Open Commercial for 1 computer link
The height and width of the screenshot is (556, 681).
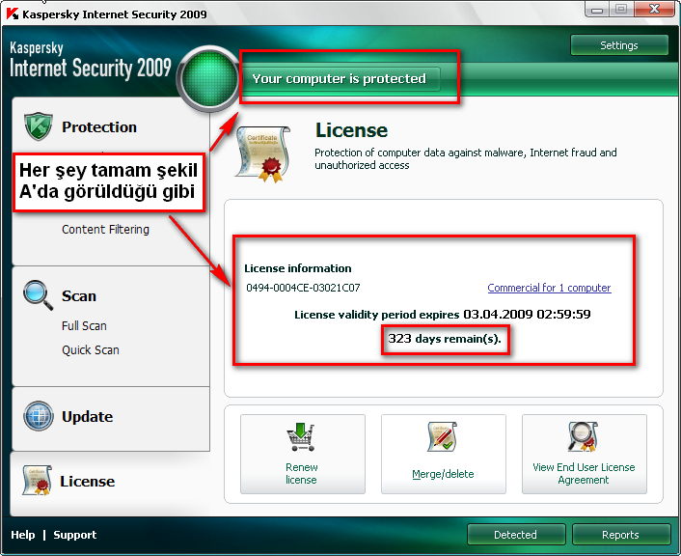tap(549, 288)
